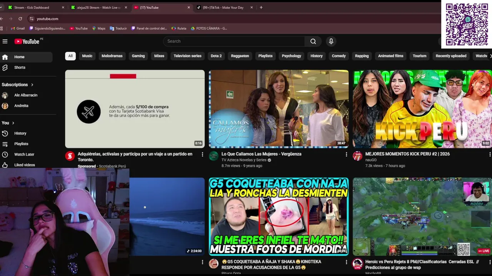Open Lo Que Callamos Las Mujeres thumbnail

(x=279, y=109)
